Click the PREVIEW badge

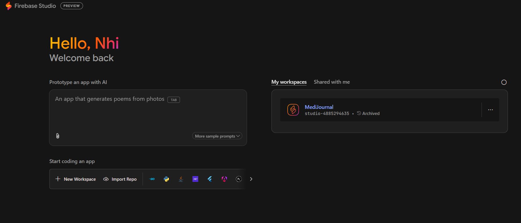click(x=72, y=6)
